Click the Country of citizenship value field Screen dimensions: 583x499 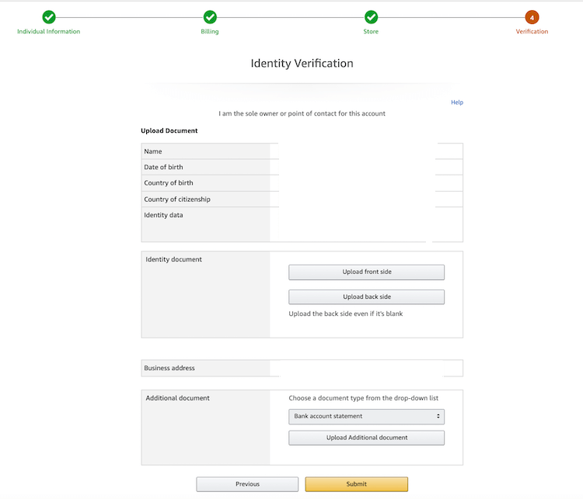(x=365, y=199)
